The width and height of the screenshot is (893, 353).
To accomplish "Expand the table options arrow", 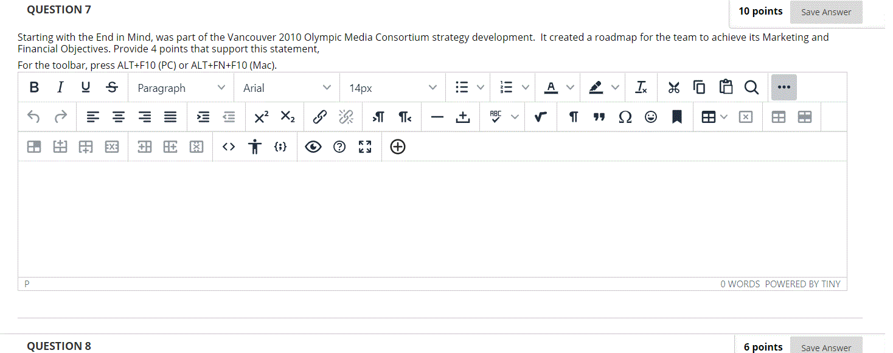I will [x=724, y=117].
